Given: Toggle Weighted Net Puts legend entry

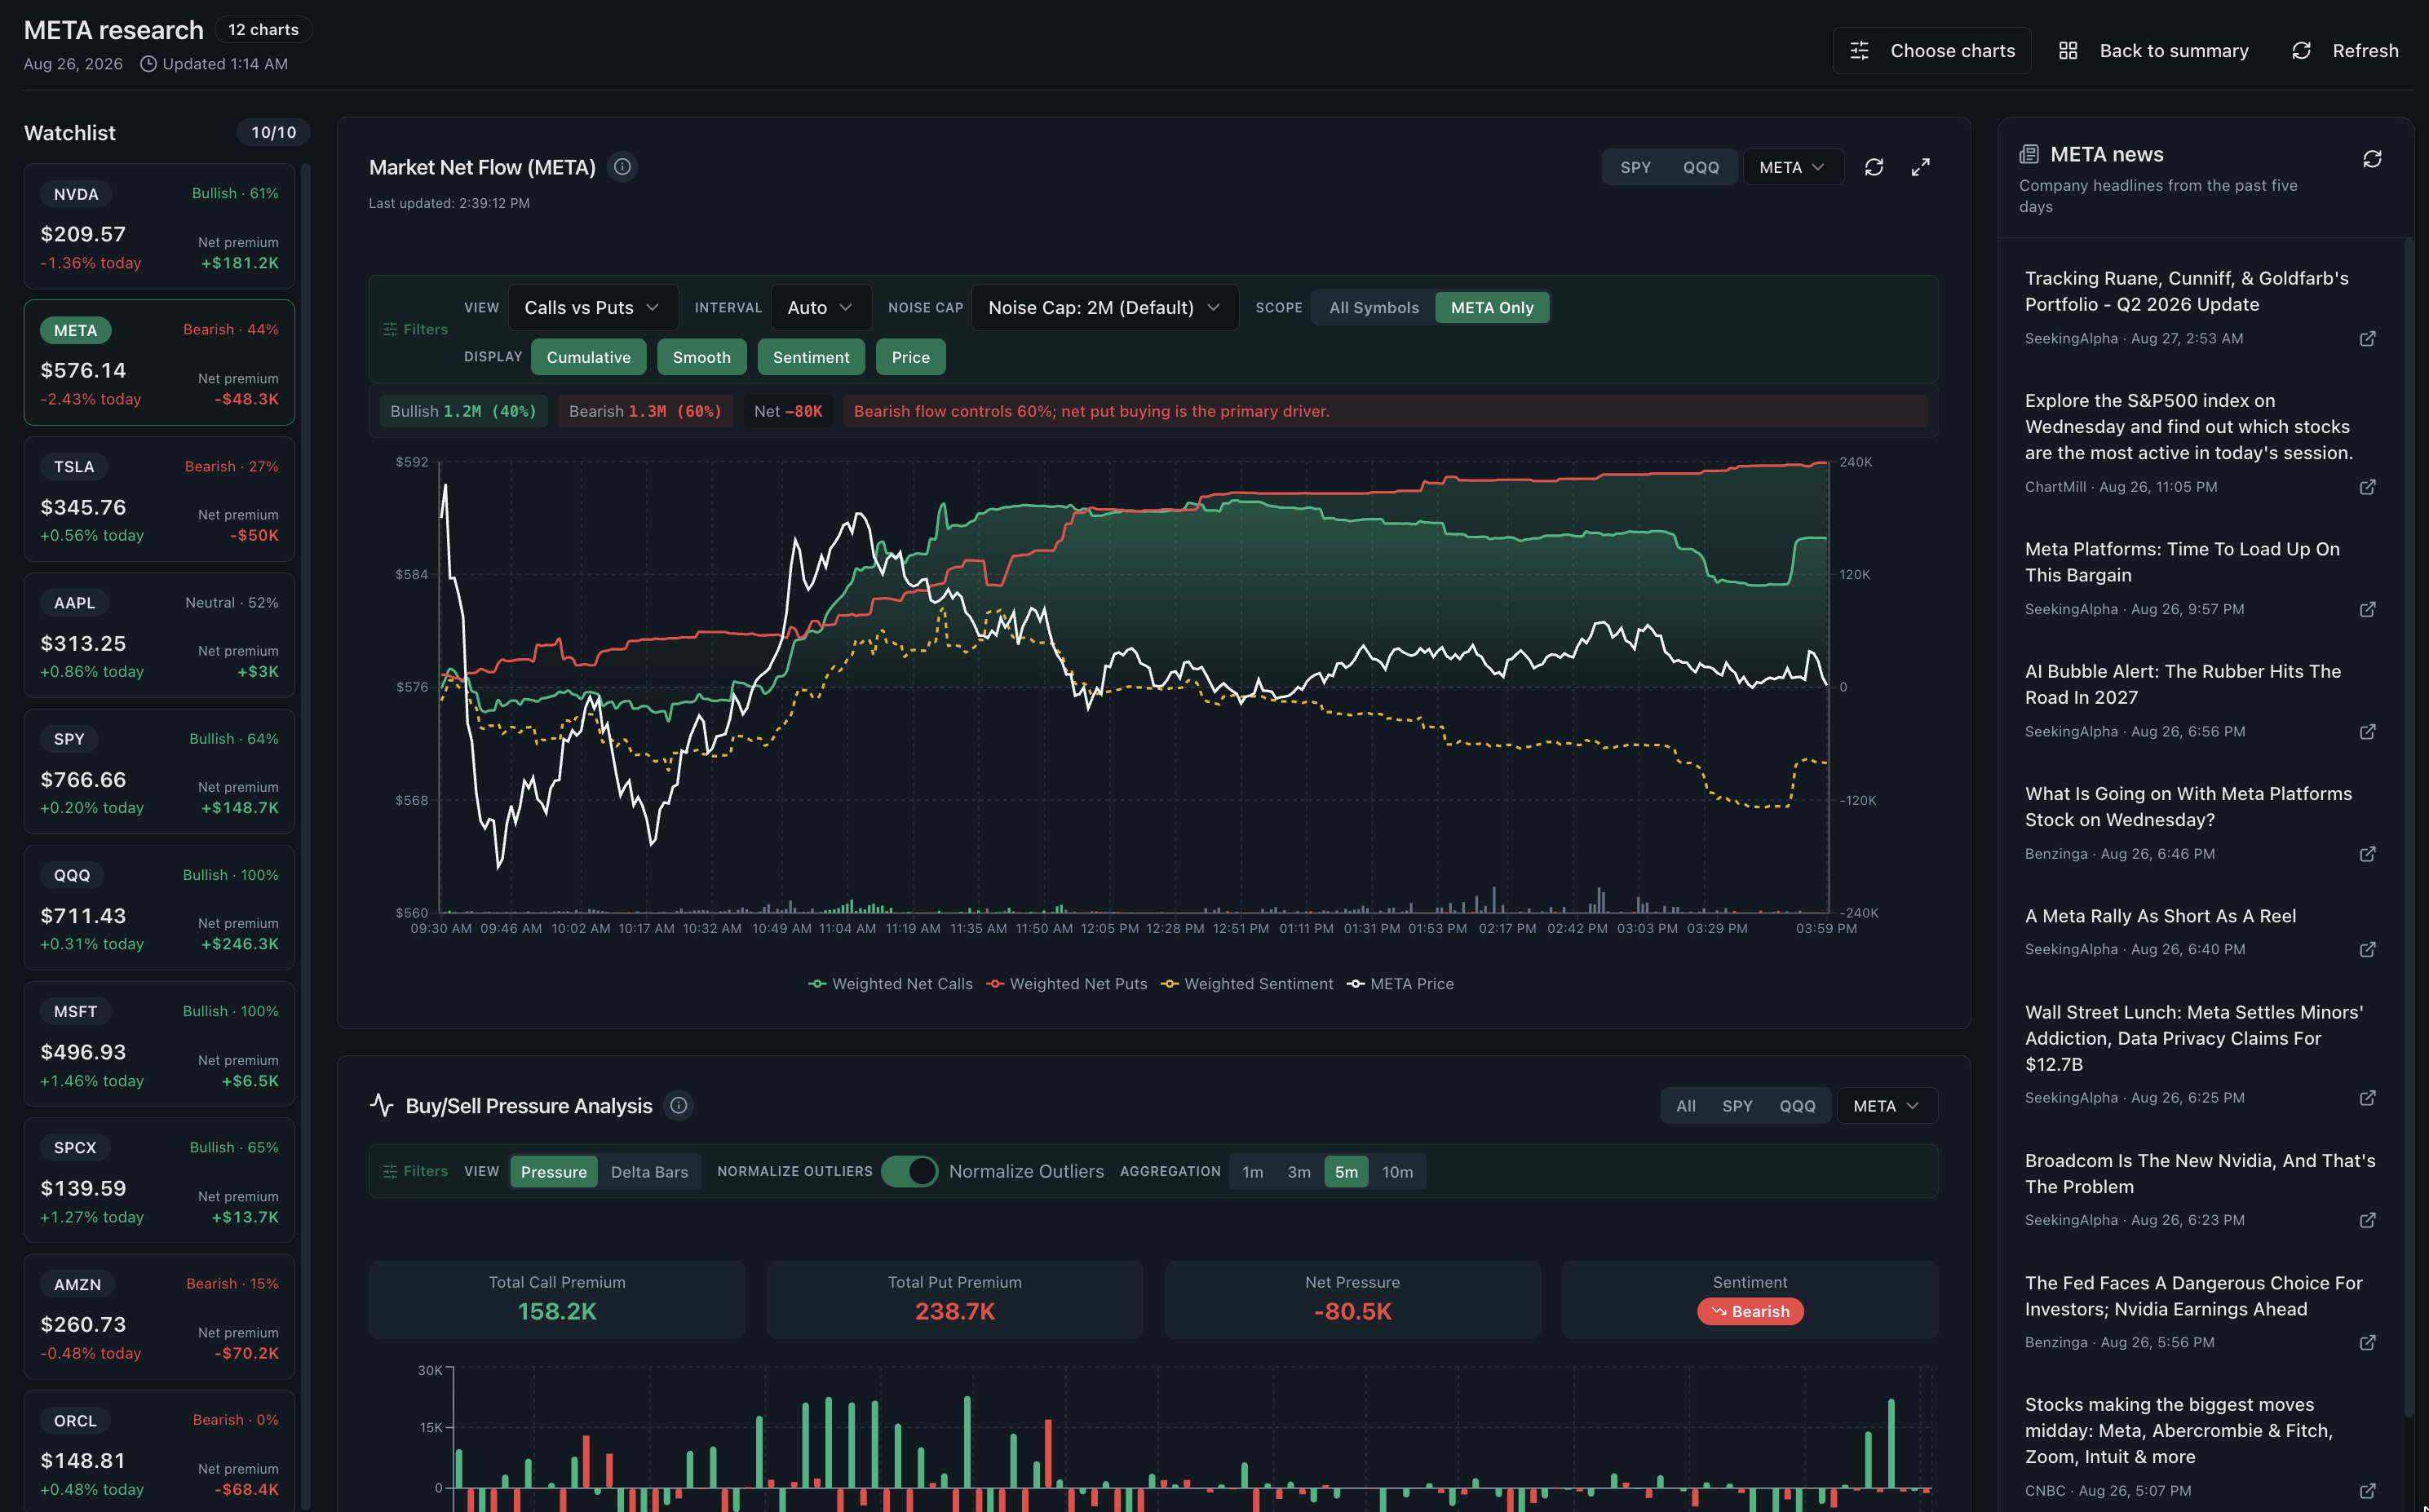Looking at the screenshot, I should [1067, 984].
